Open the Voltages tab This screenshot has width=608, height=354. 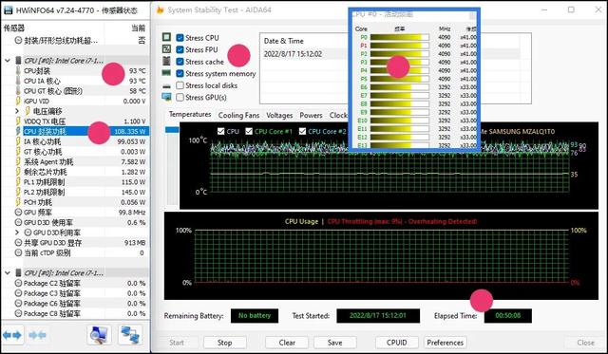pyautogui.click(x=279, y=115)
